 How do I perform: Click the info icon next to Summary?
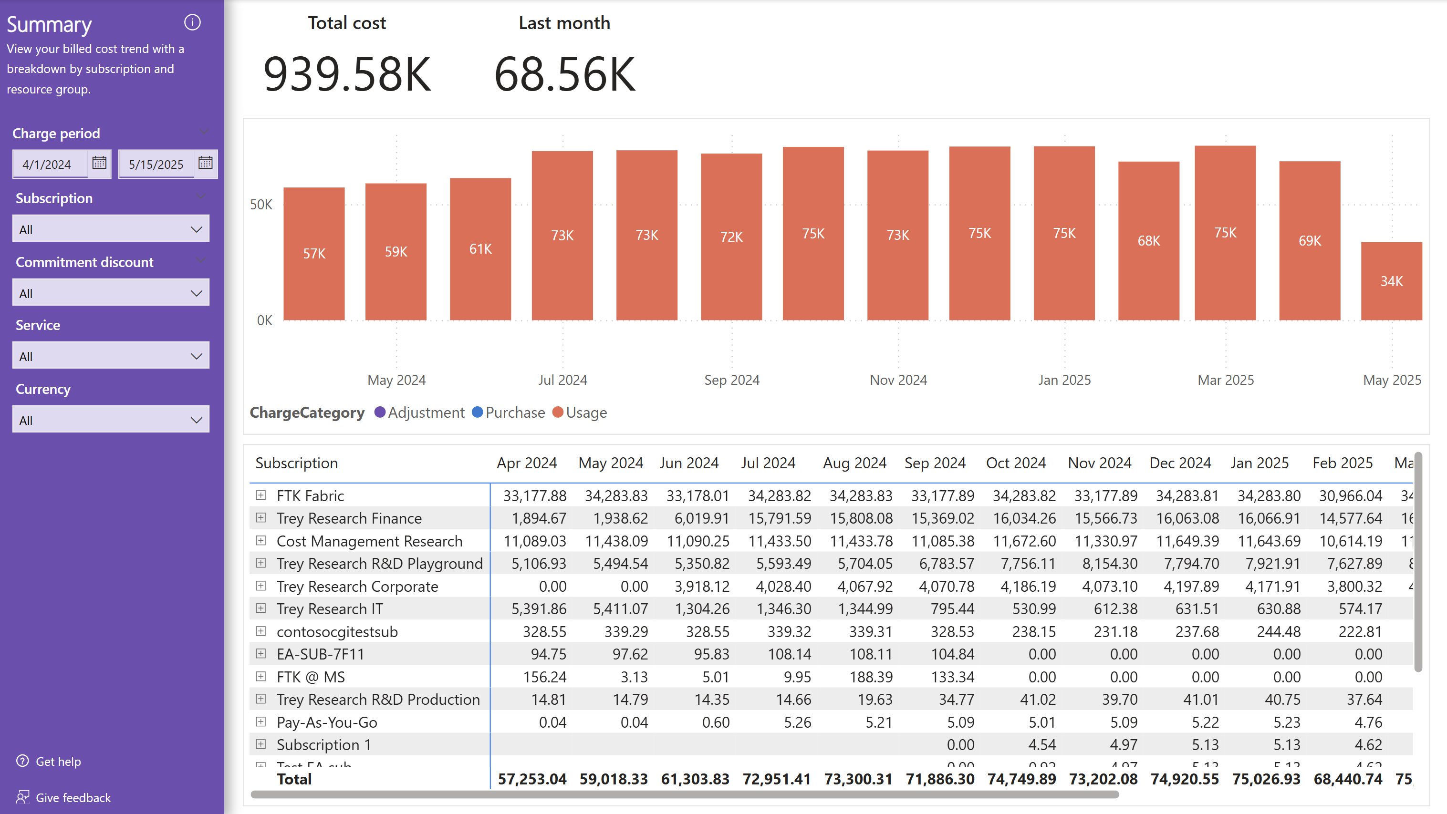[x=192, y=22]
